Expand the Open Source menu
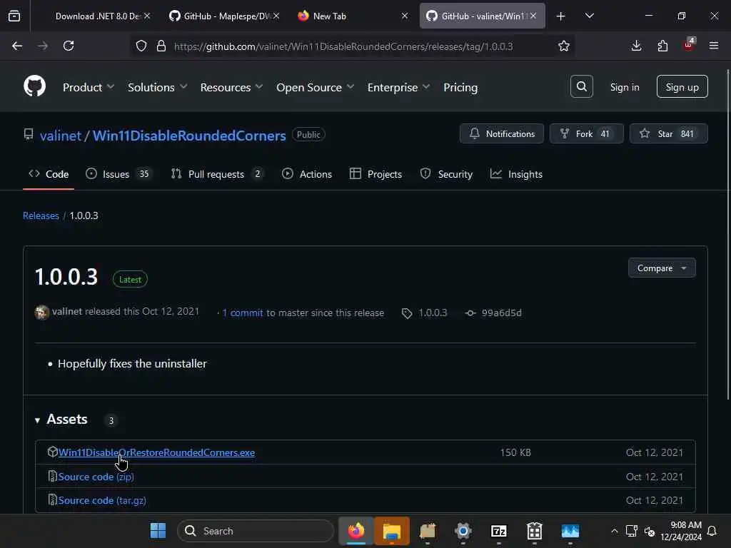 tap(315, 87)
